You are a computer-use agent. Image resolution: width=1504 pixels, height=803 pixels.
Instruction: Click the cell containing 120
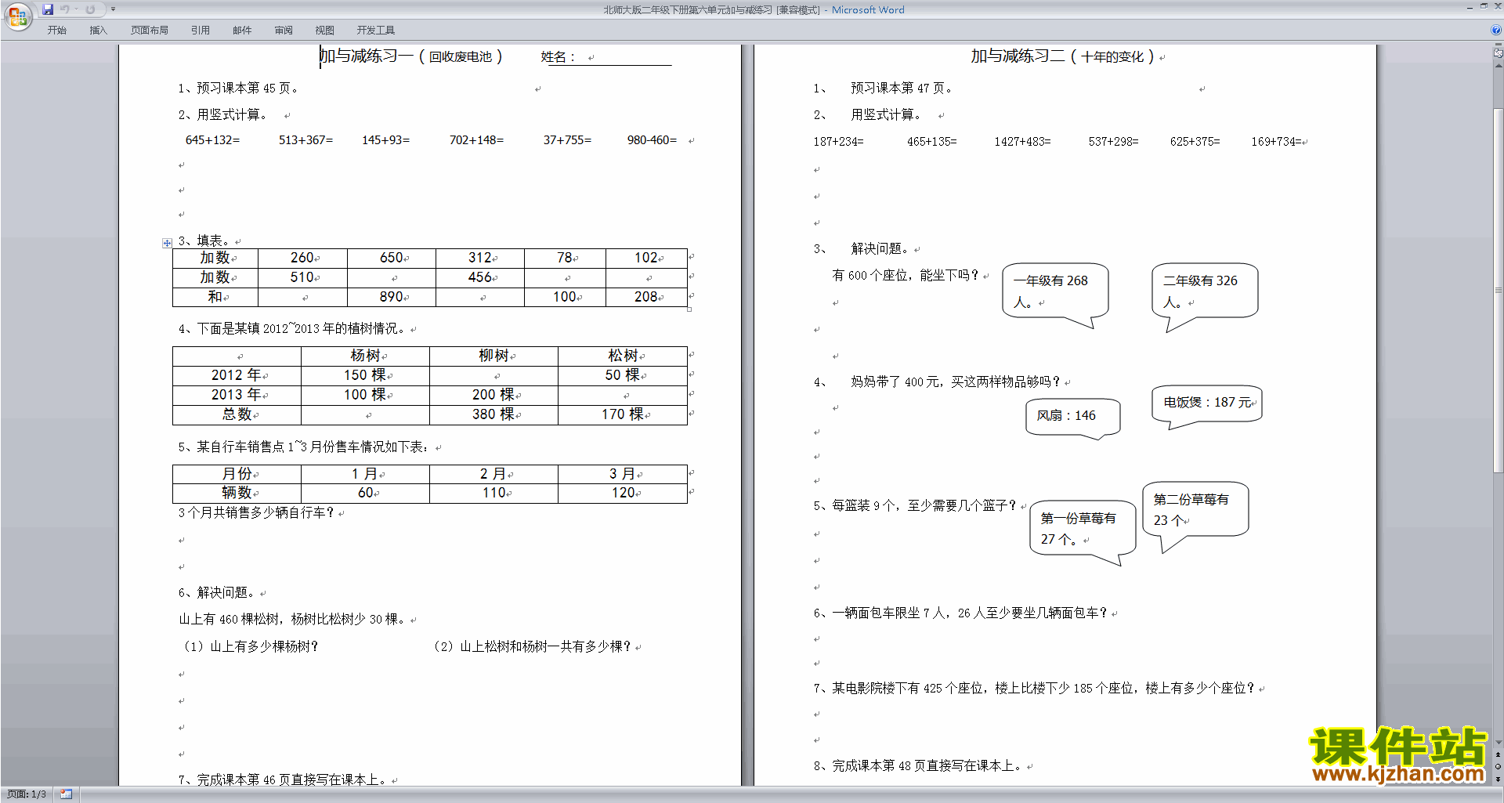coord(623,493)
